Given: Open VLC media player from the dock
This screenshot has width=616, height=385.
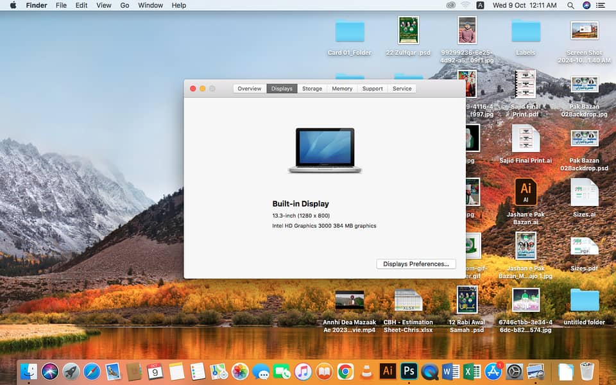Looking at the screenshot, I should (366, 371).
